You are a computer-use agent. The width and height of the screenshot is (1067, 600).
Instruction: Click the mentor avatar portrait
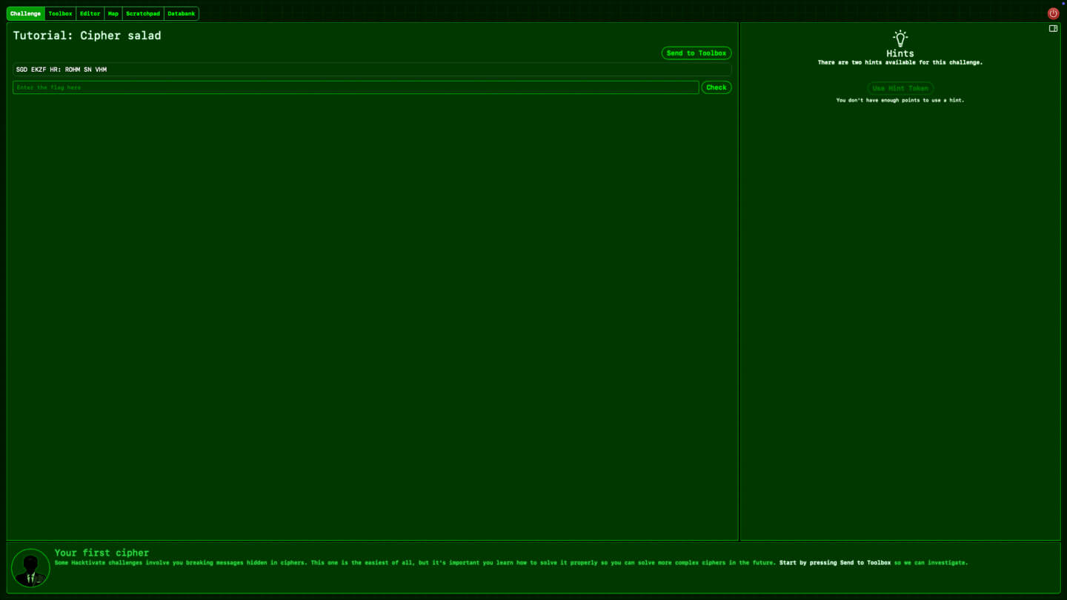[30, 567]
